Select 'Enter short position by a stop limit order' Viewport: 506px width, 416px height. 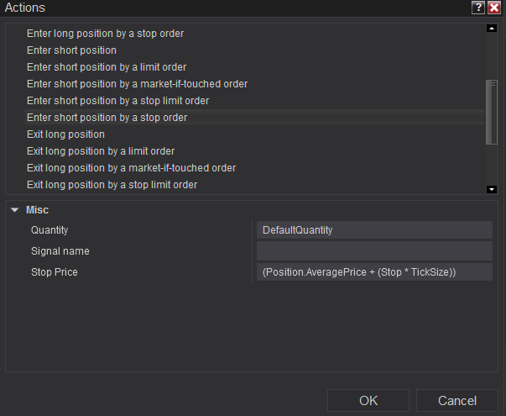117,101
